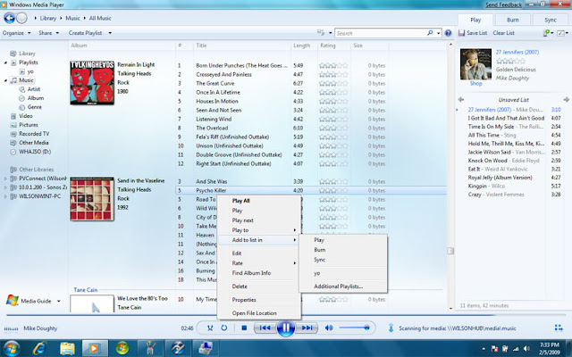The image size is (572, 357).
Task: Click Send Feedback link
Action: [503, 4]
